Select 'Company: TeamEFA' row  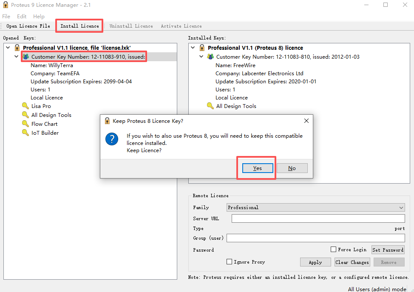coord(55,74)
